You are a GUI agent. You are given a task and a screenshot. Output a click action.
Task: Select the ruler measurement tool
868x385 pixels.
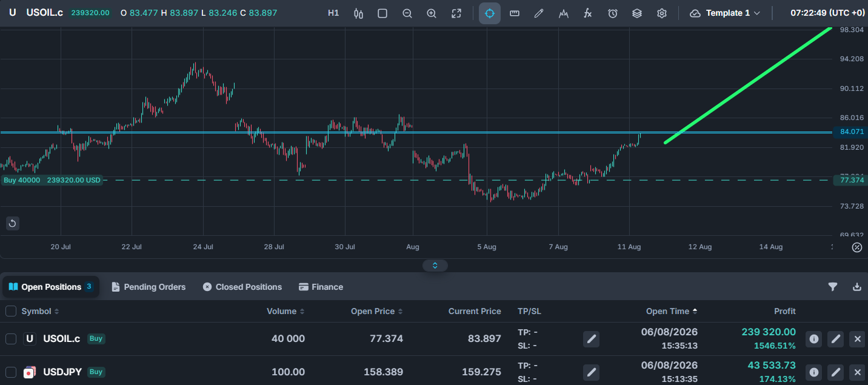click(515, 13)
